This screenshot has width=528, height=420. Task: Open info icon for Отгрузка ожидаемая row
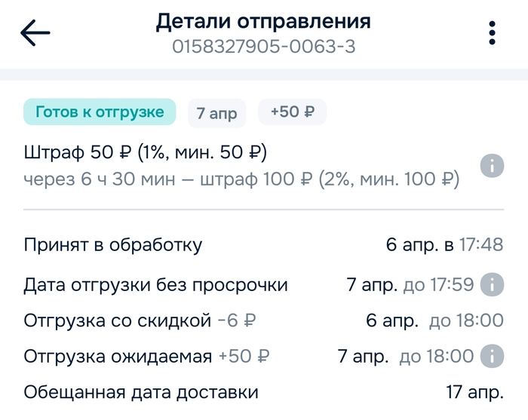[492, 356]
